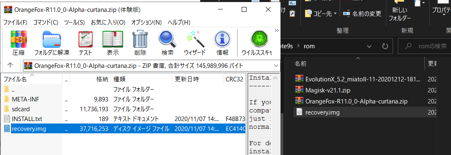Select sdcard folder in archive
This screenshot has width=451, height=155.
(123, 109)
